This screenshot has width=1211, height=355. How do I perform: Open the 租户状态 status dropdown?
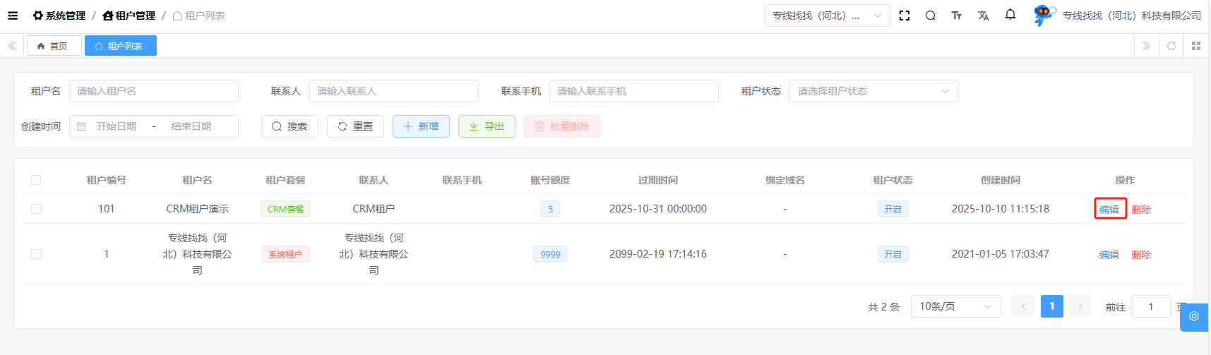coord(873,91)
